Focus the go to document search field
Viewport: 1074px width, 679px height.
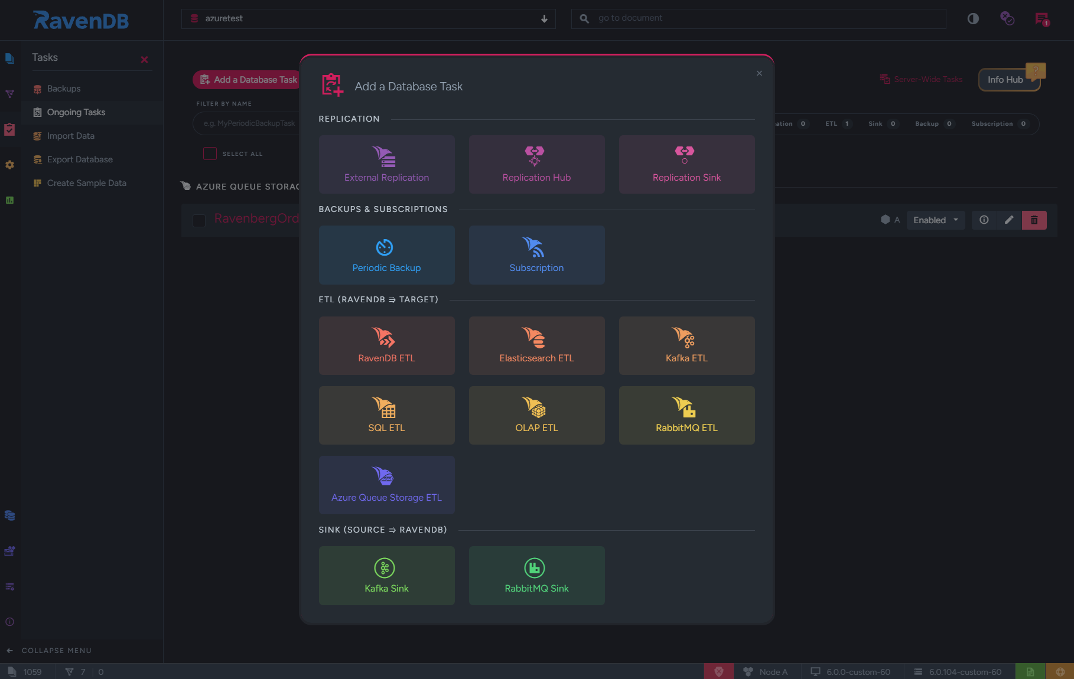[759, 19]
